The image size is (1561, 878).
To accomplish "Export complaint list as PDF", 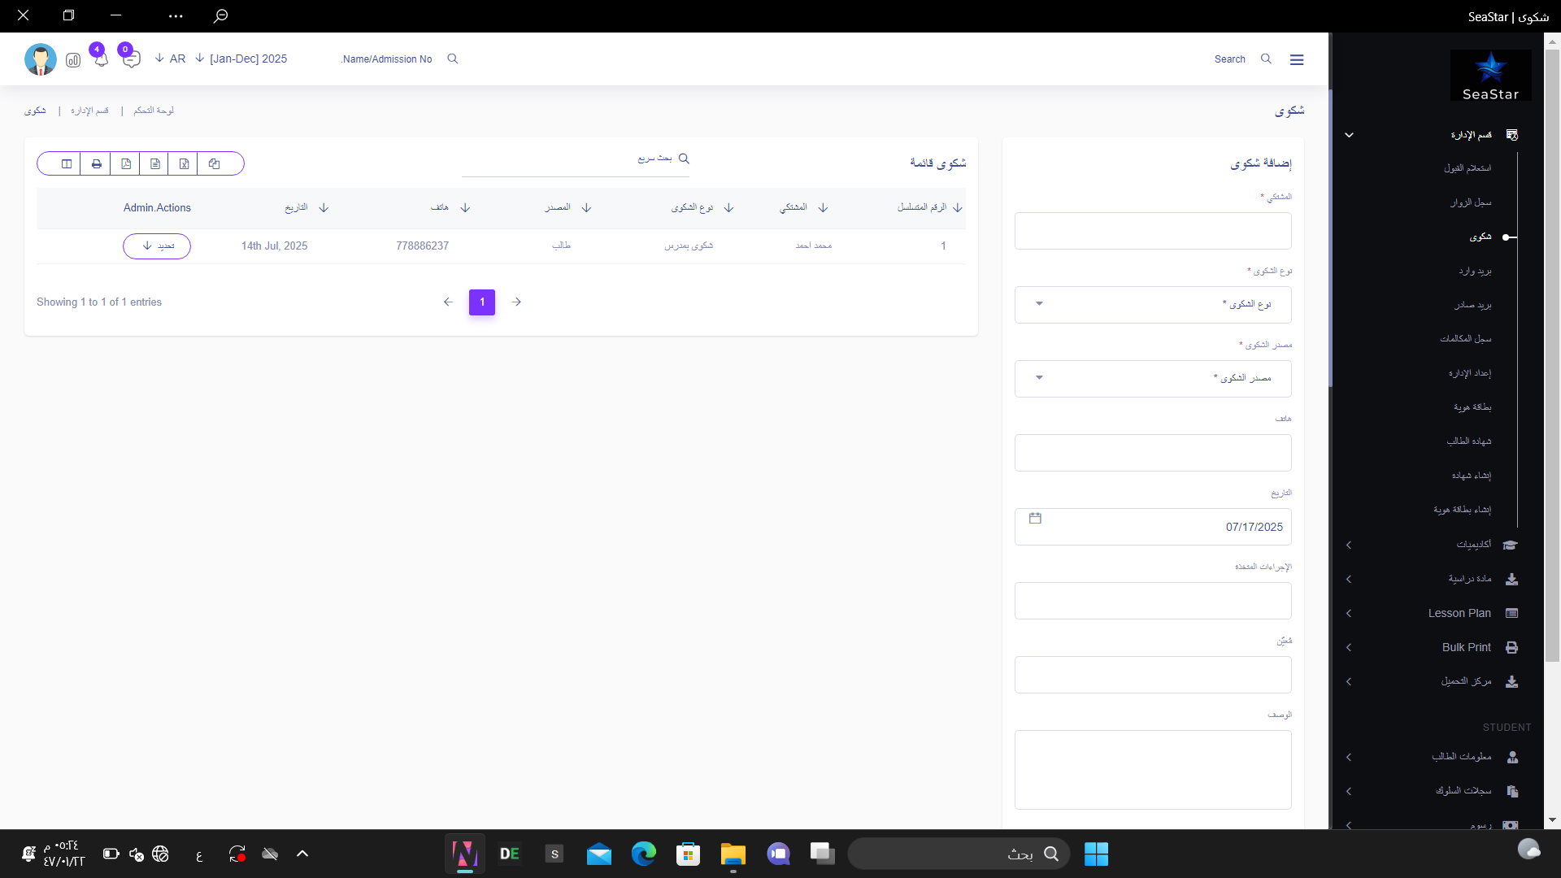I will pyautogui.click(x=126, y=164).
